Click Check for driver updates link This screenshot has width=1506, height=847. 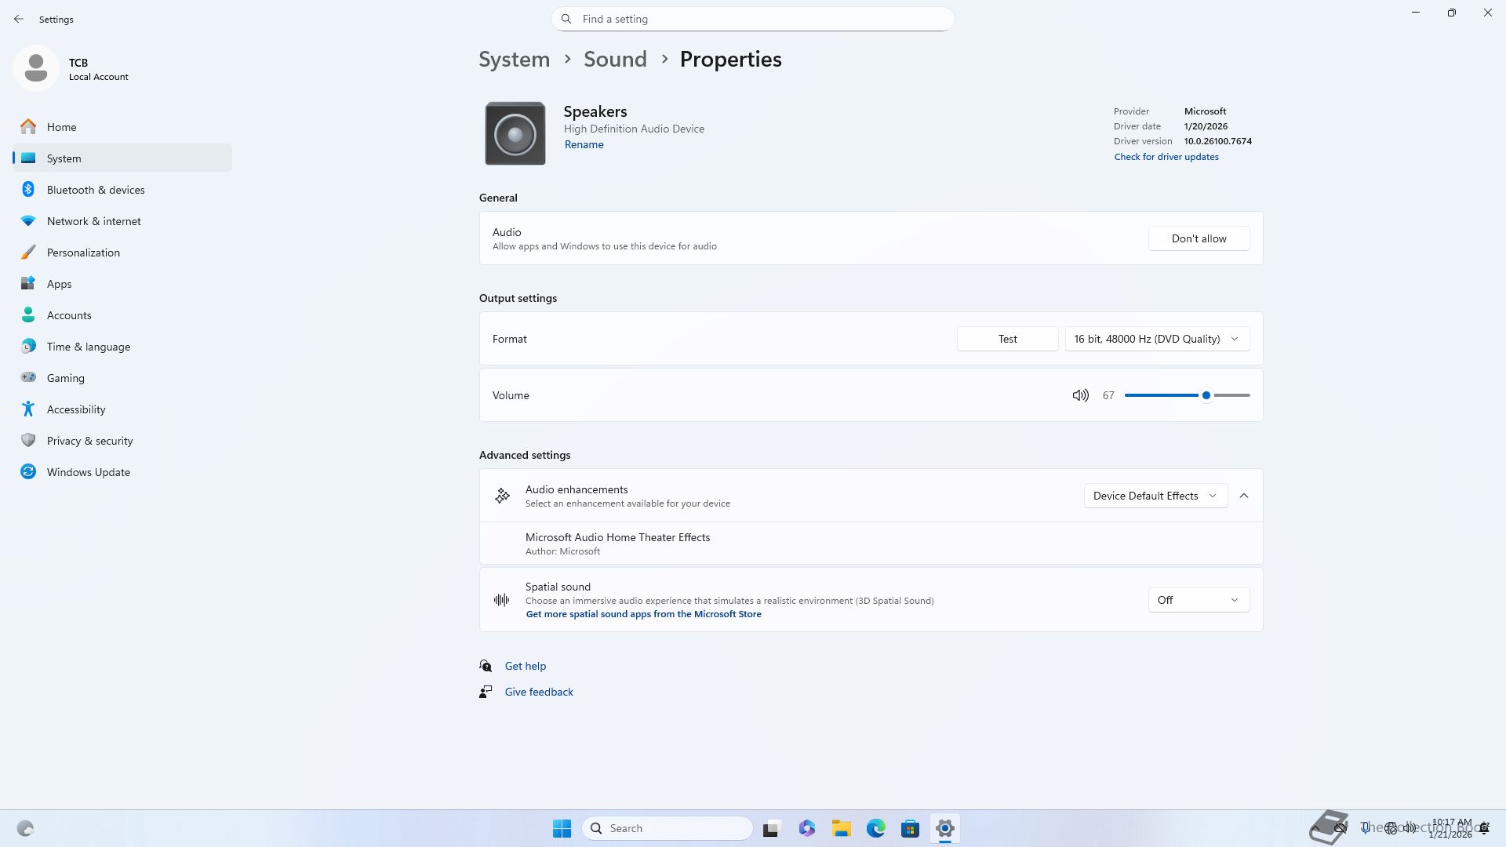pos(1166,157)
